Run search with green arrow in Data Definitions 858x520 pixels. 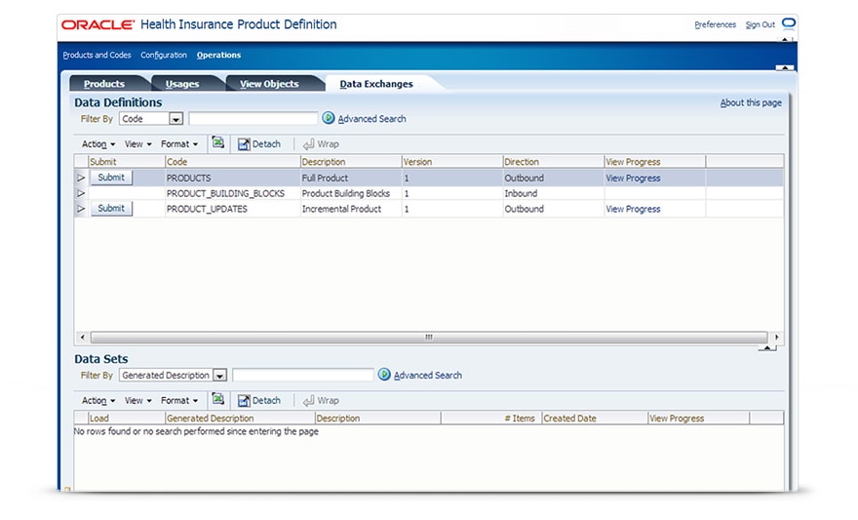(329, 119)
